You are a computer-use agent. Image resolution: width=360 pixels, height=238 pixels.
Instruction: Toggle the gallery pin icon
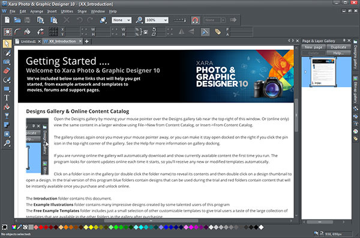tap(344, 40)
